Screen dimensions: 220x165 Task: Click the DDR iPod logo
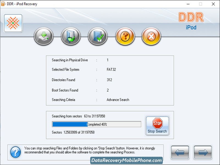191,22
